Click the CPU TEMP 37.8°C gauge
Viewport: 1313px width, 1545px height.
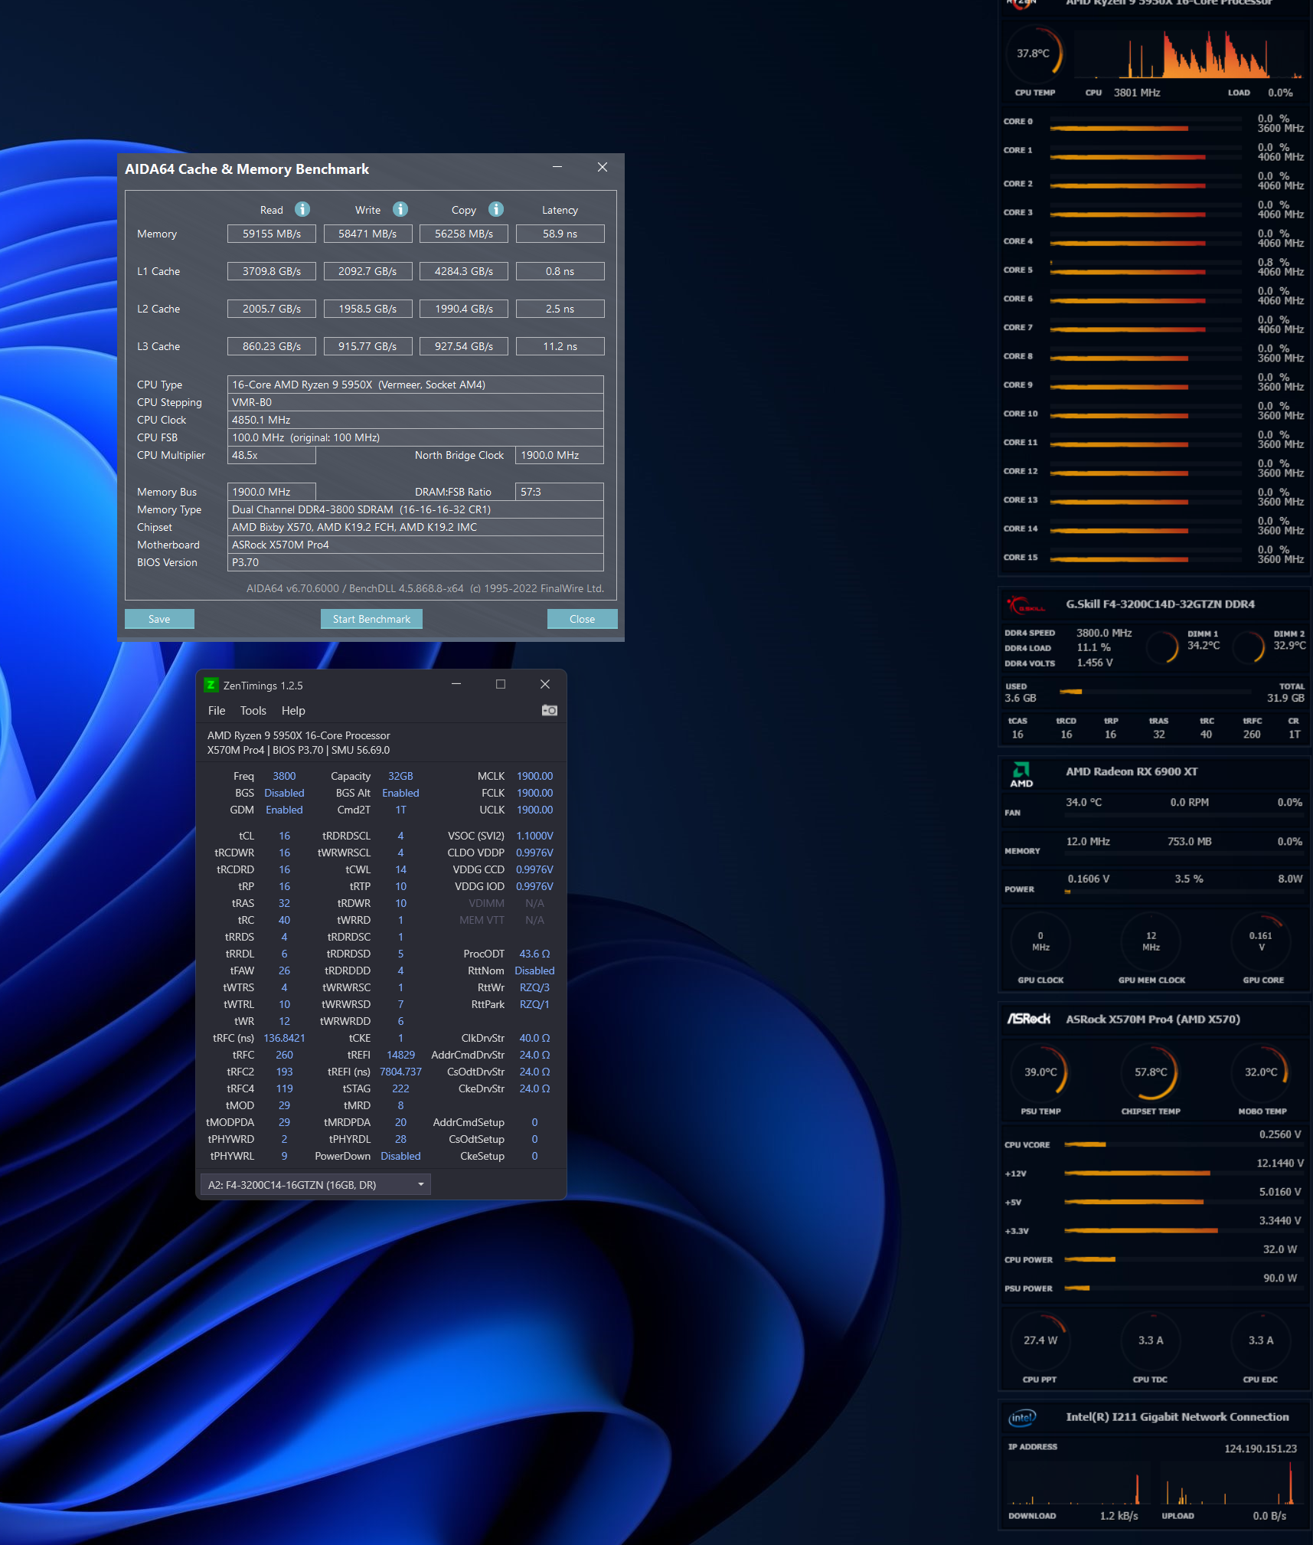coord(1034,54)
